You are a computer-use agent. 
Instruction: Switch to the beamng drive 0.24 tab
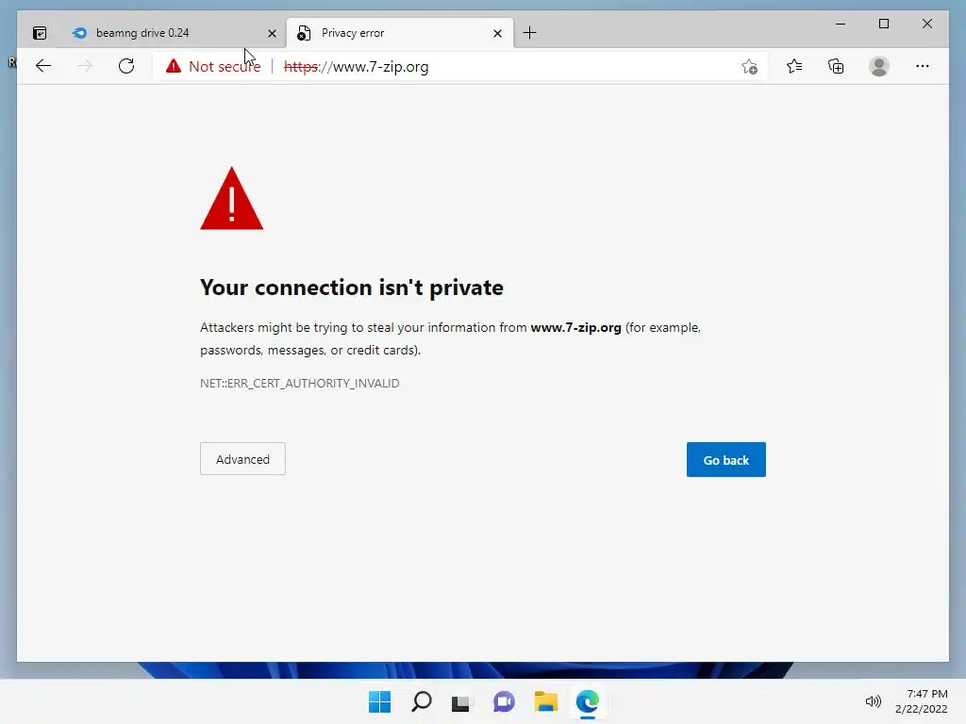(173, 33)
